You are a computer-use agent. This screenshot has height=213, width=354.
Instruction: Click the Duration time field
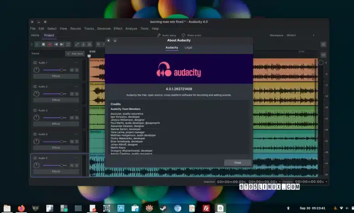310,182
